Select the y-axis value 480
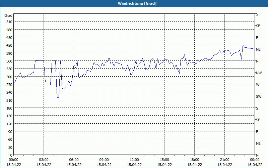268x168 pixels. (9, 30)
